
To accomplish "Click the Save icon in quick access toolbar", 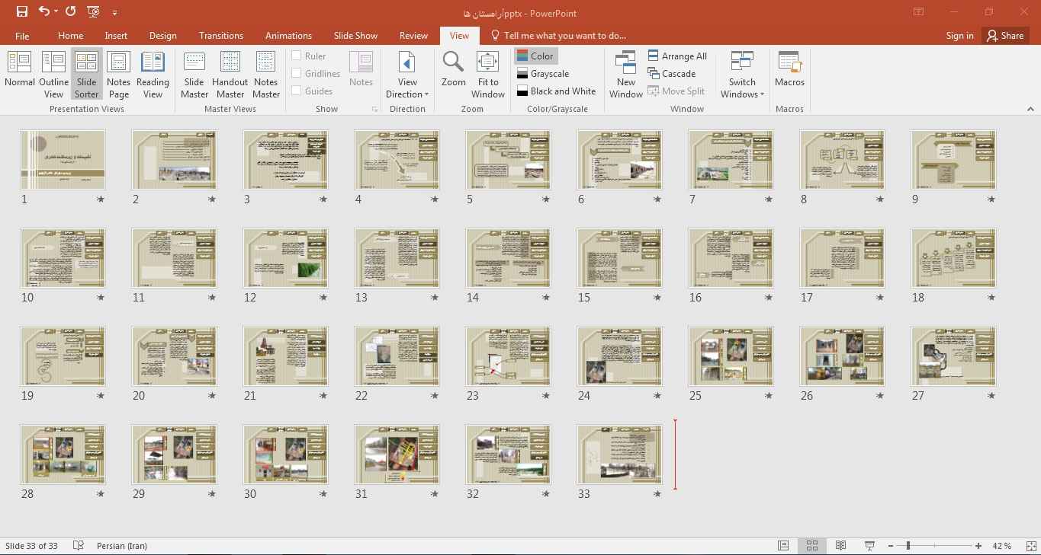I will pyautogui.click(x=22, y=12).
